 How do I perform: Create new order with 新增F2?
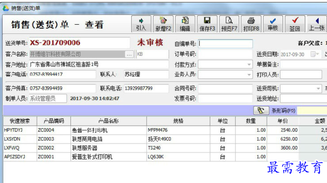(163, 24)
